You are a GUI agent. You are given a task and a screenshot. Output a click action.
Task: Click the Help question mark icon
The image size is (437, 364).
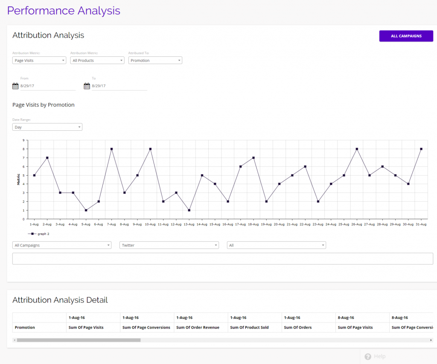368,356
